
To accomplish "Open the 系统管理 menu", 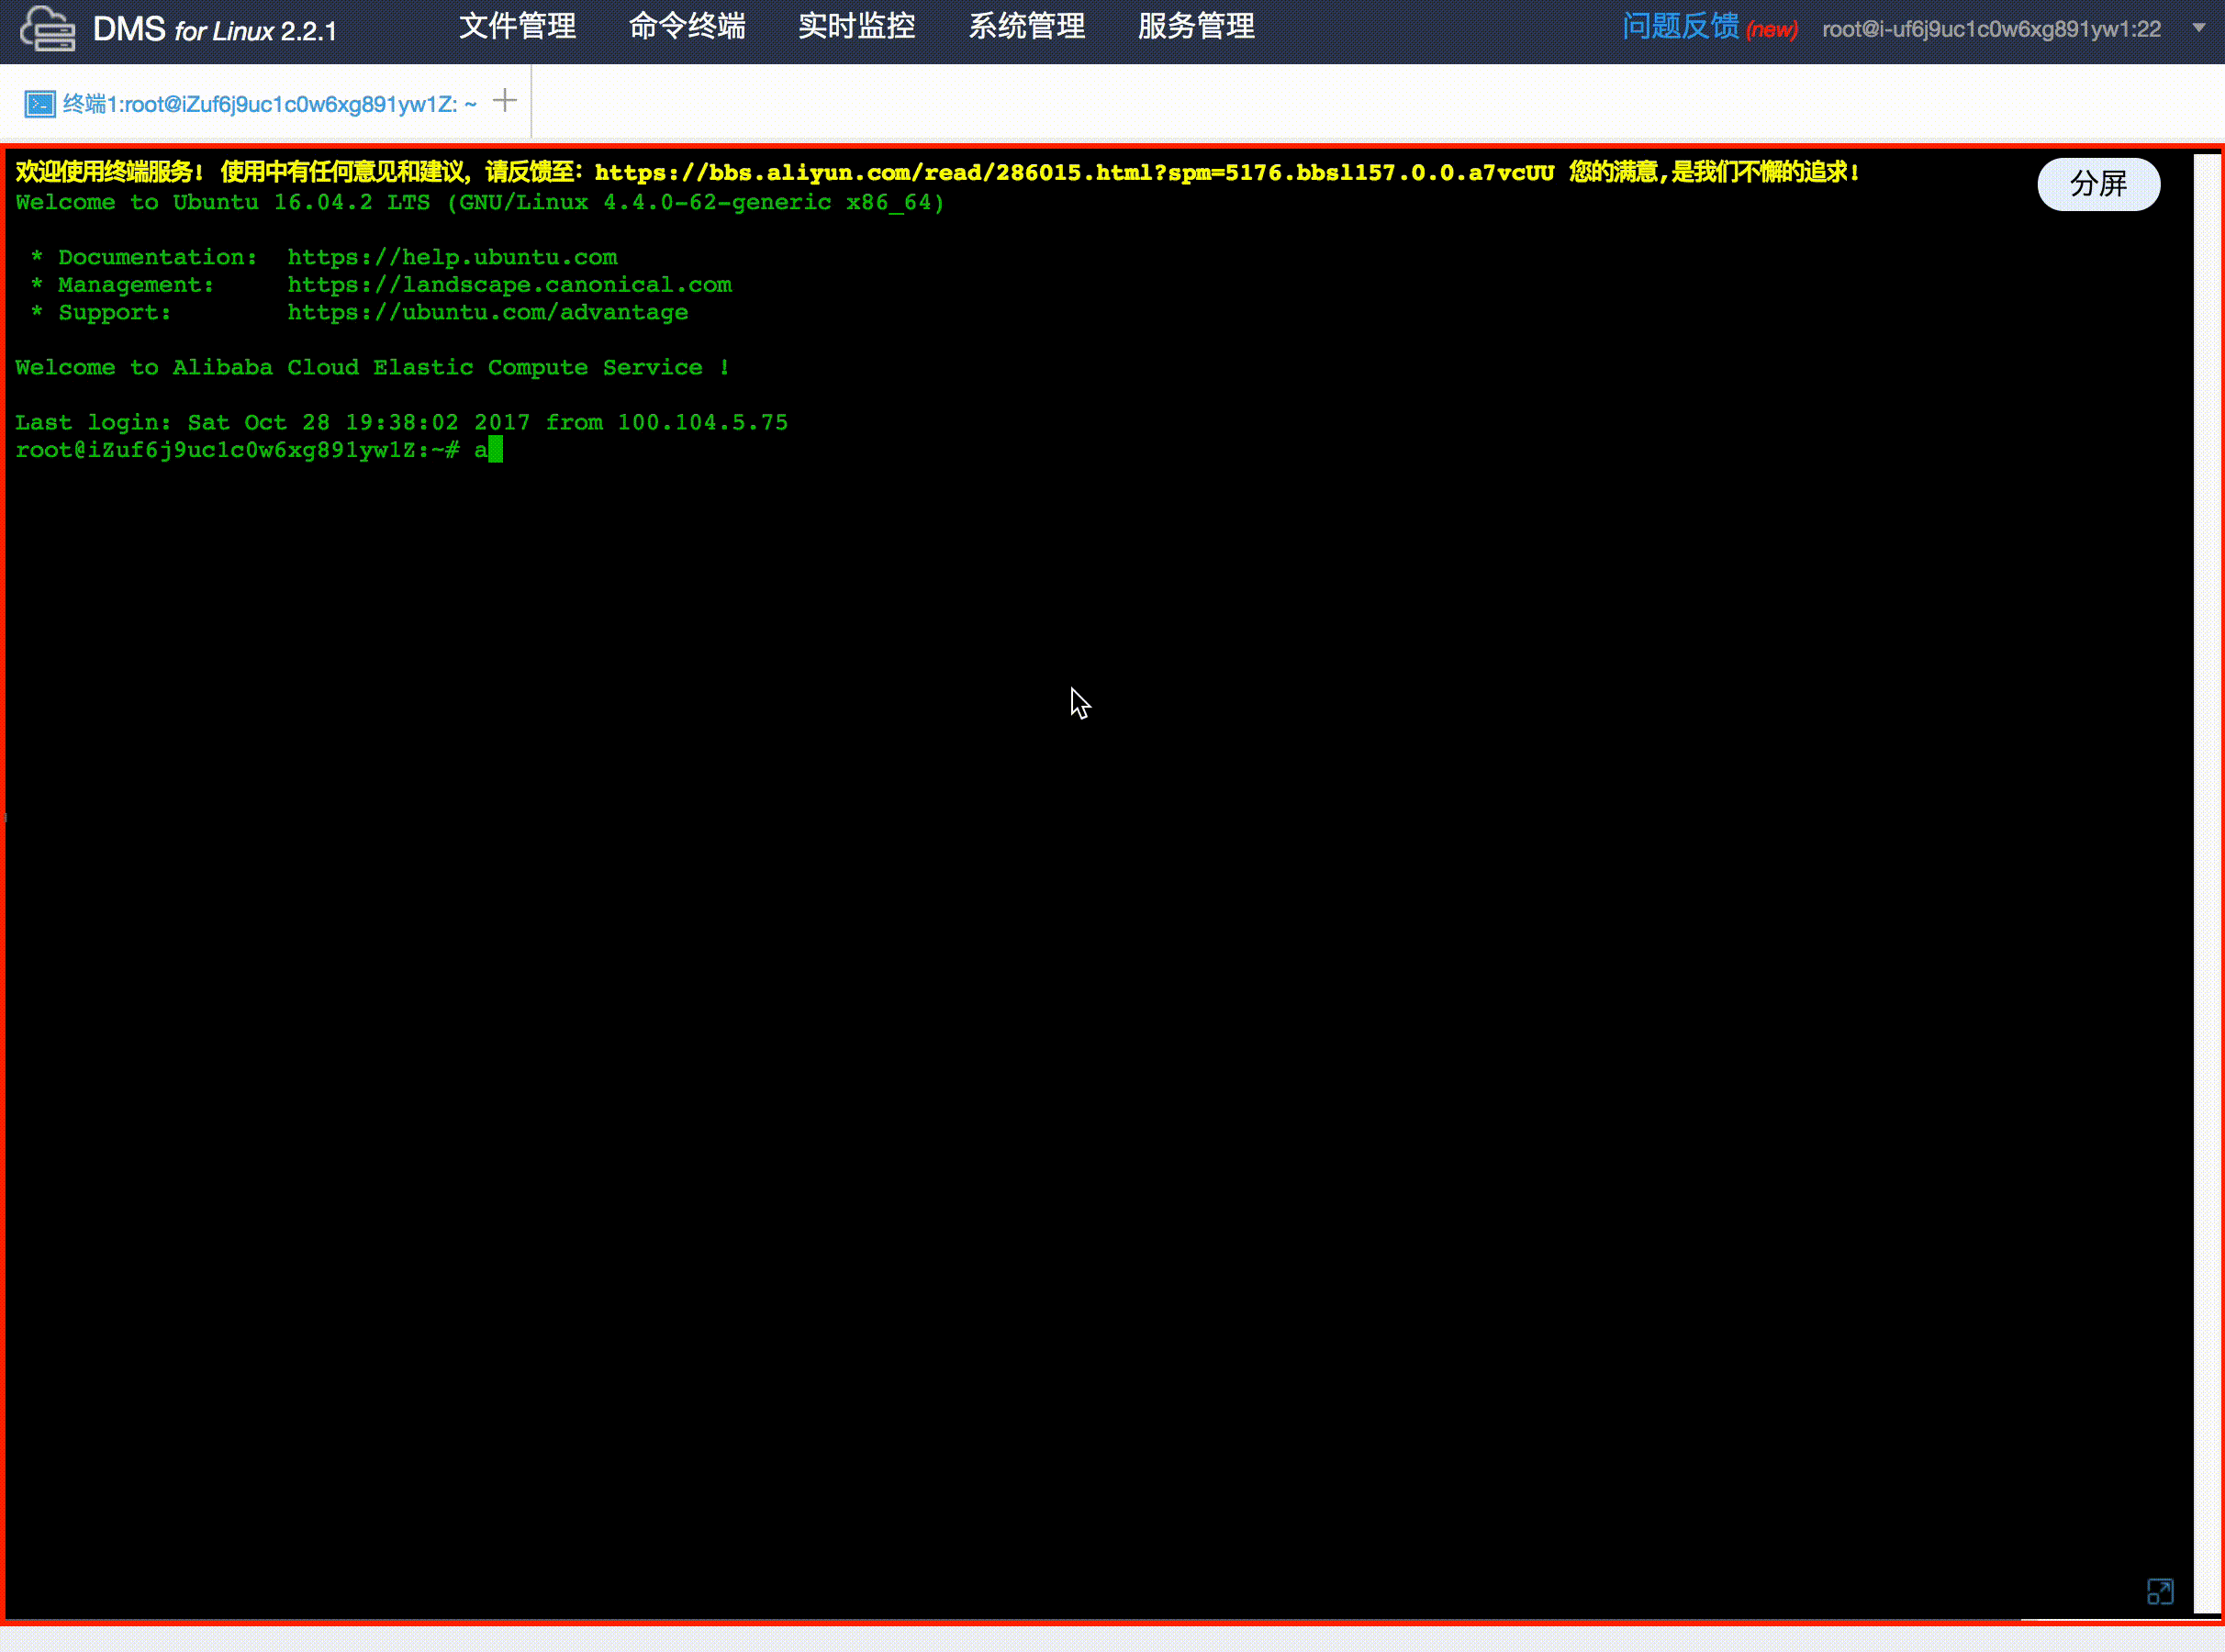I will click(x=1027, y=27).
